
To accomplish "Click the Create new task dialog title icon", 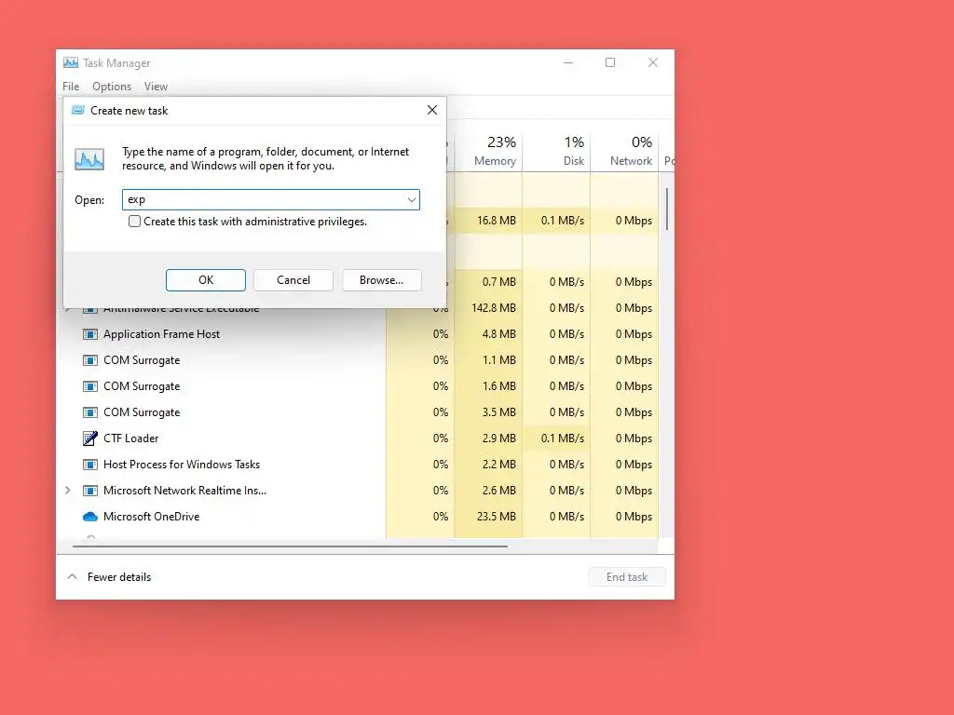I will pos(78,110).
